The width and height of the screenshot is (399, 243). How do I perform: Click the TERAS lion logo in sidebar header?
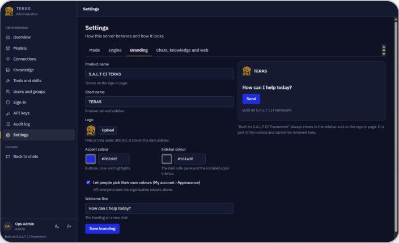9,11
